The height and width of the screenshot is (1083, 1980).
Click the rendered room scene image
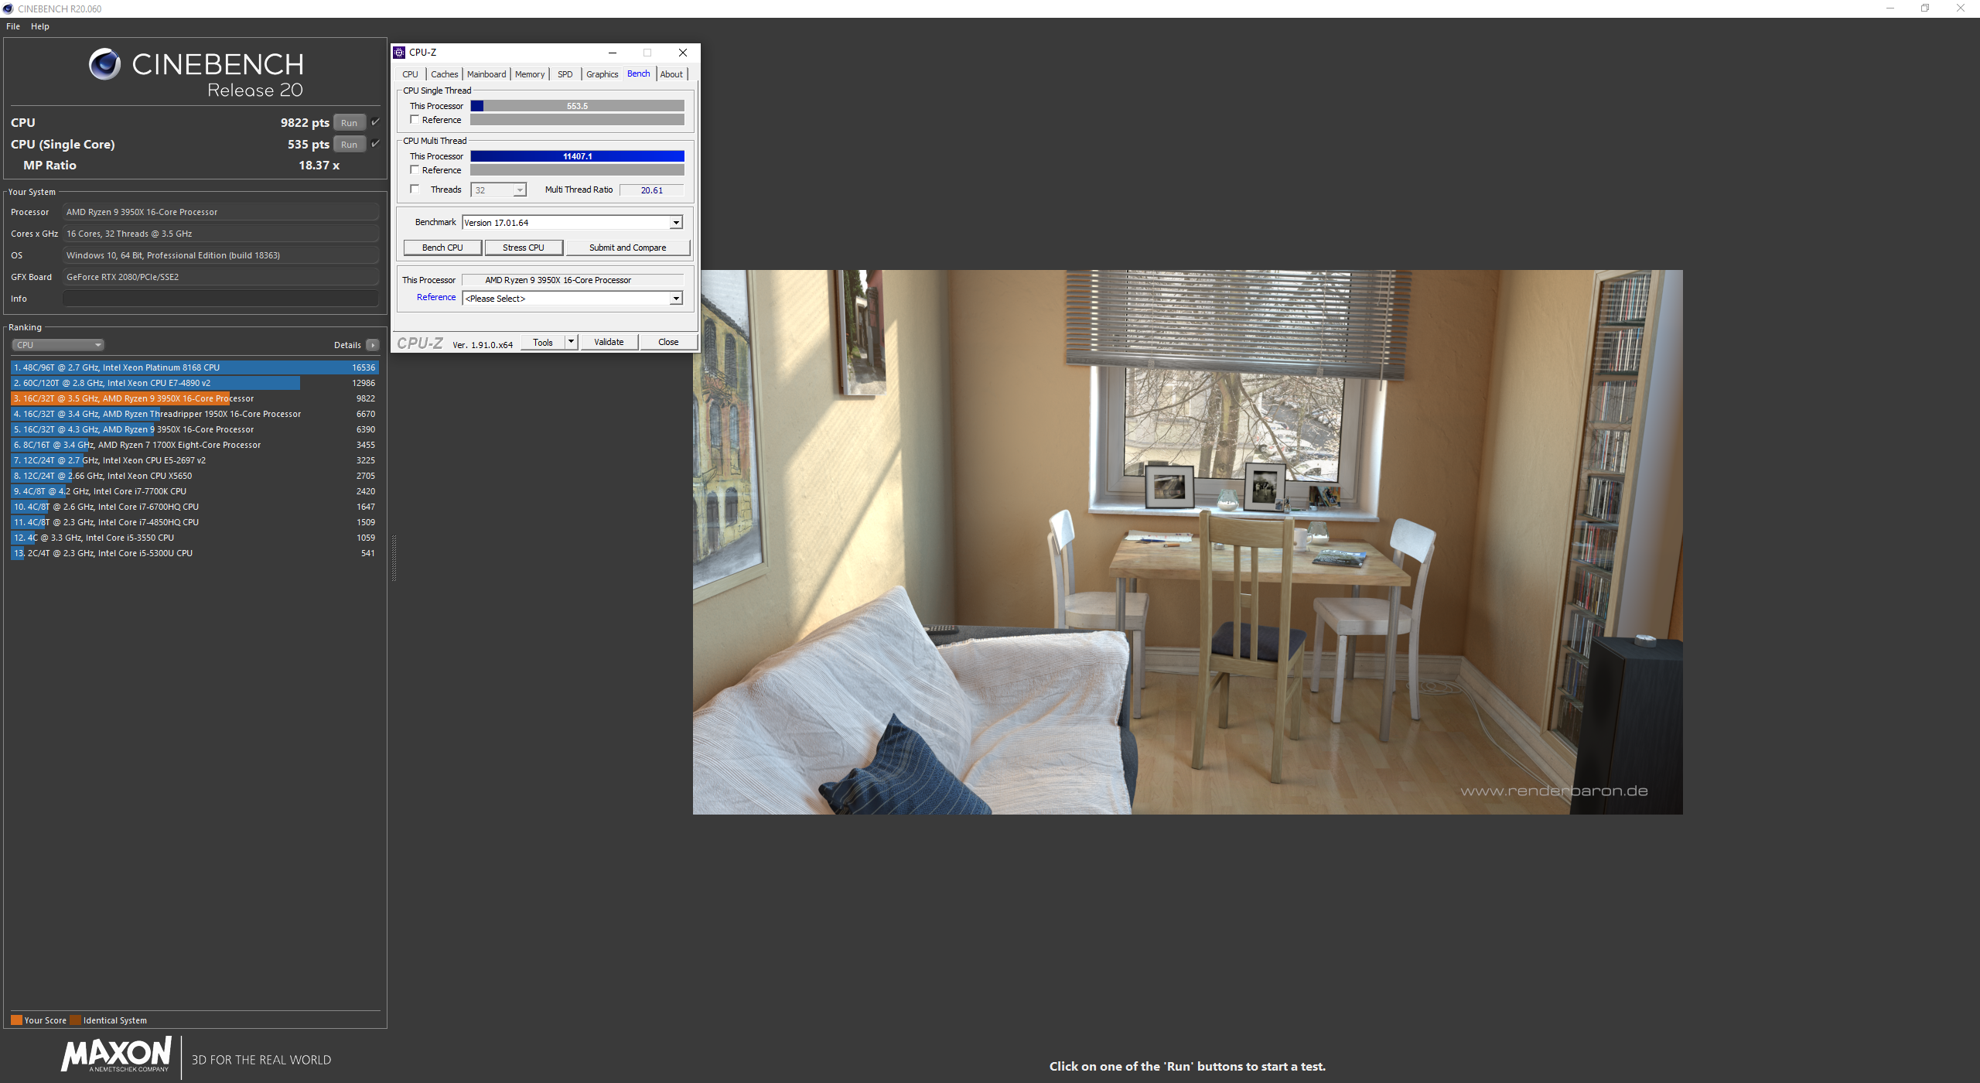point(1187,541)
